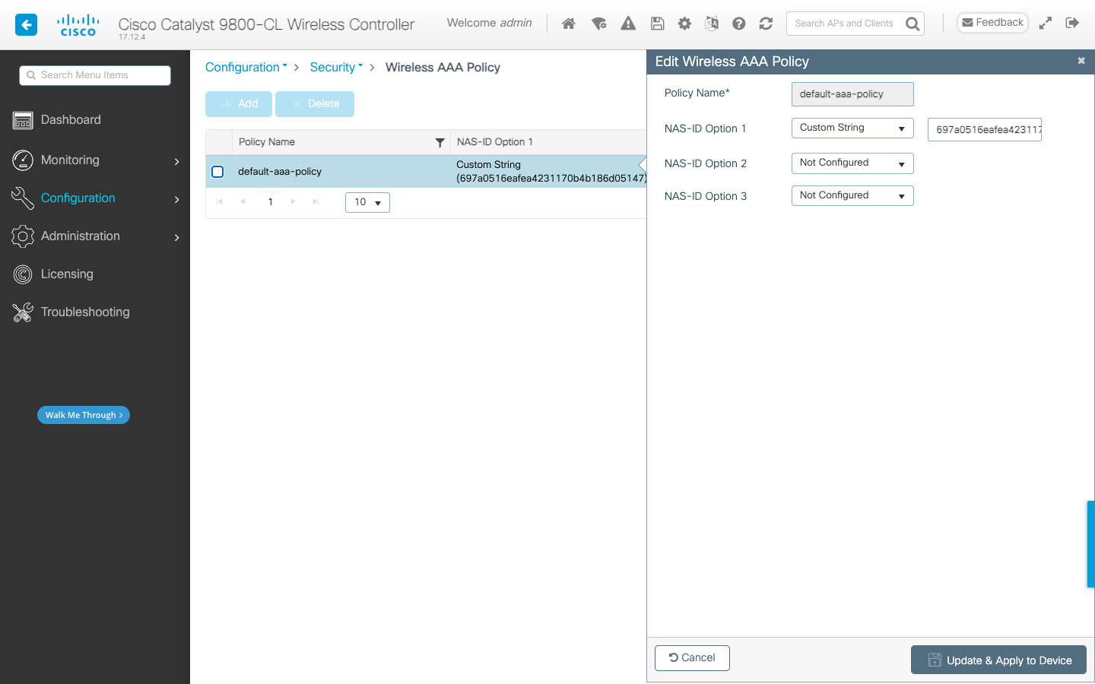Viewport: 1095px width, 684px height.
Task: Cancel editing the wireless AAA policy
Action: point(692,657)
